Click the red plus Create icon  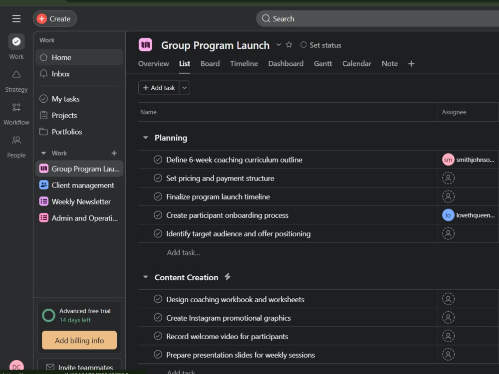pos(42,19)
